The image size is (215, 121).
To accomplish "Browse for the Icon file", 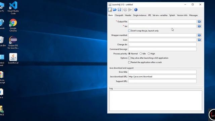I will [x=199, y=40].
